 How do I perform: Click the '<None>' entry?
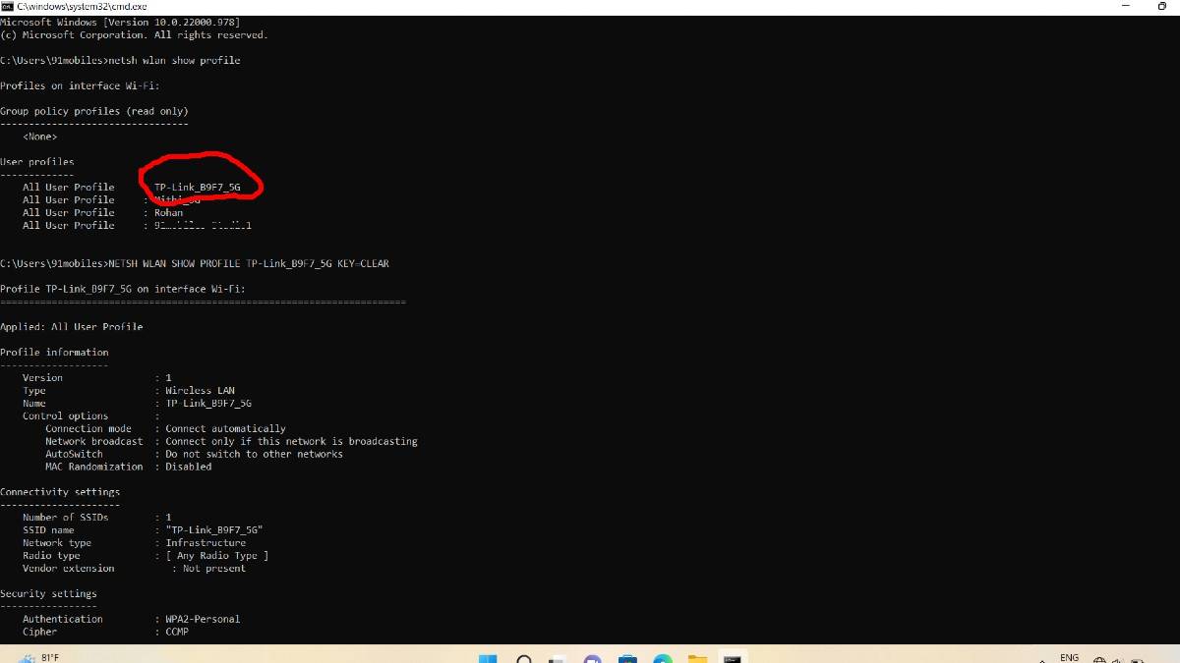pos(40,137)
